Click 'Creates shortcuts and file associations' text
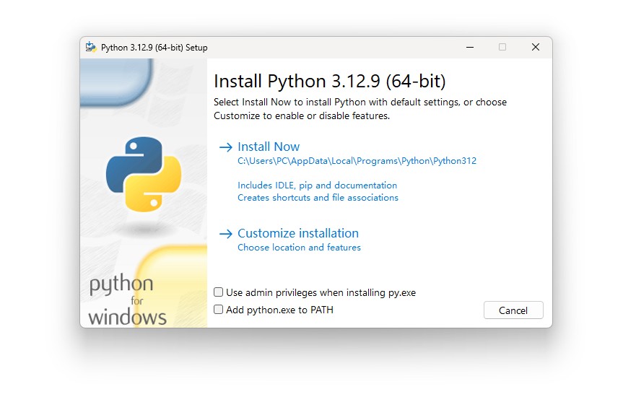Screen dimensions: 636x397 (318, 198)
